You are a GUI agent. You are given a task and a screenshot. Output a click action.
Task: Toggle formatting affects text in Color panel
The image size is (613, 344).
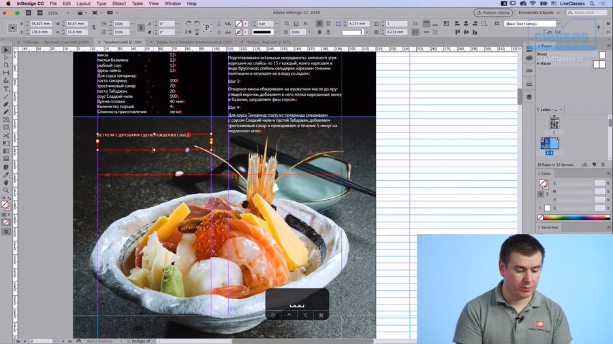(x=548, y=194)
